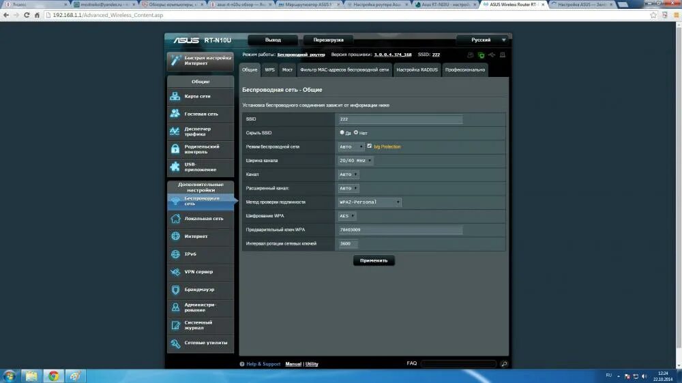This screenshot has width=682, height=383.
Task: Open Системный журнал log icon
Action: point(175,325)
